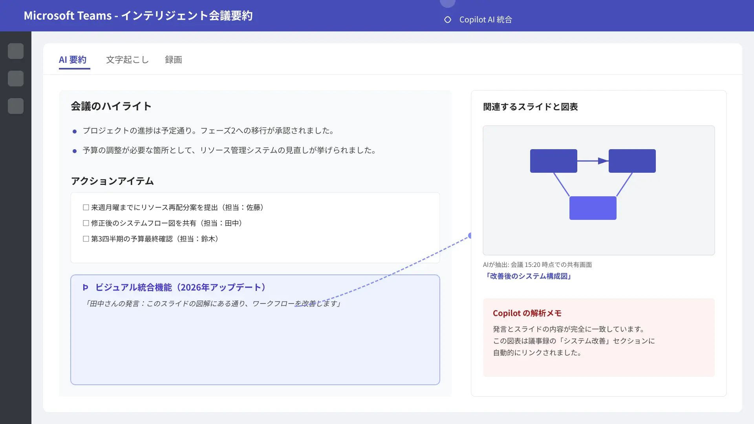The width and height of the screenshot is (754, 424).
Task: Click the line 発言とスライドの内容が完全に一致しています。
Action: click(x=569, y=329)
